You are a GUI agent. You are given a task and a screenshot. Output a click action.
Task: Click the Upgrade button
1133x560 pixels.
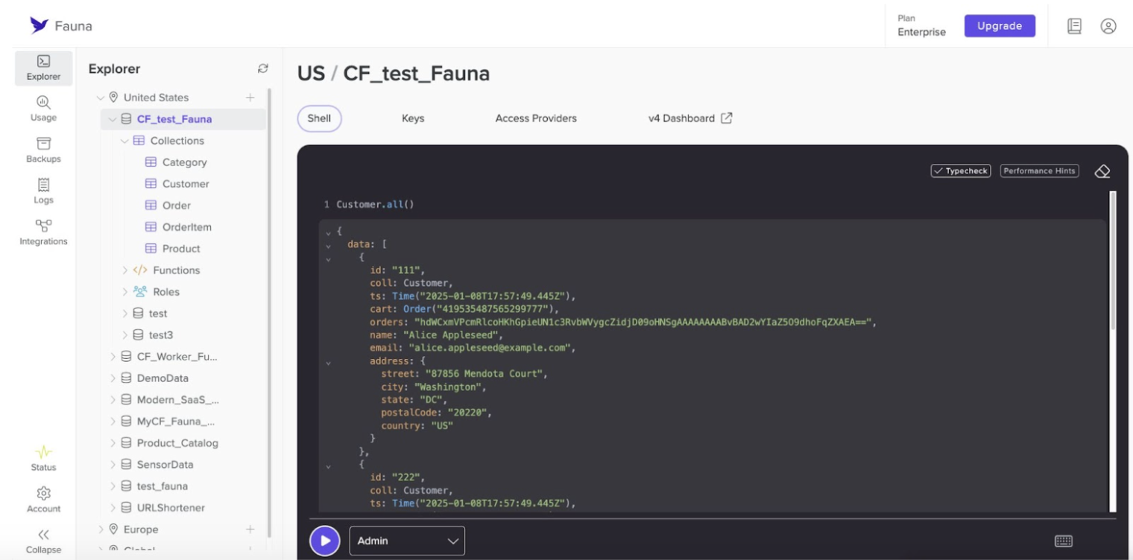click(x=1000, y=26)
